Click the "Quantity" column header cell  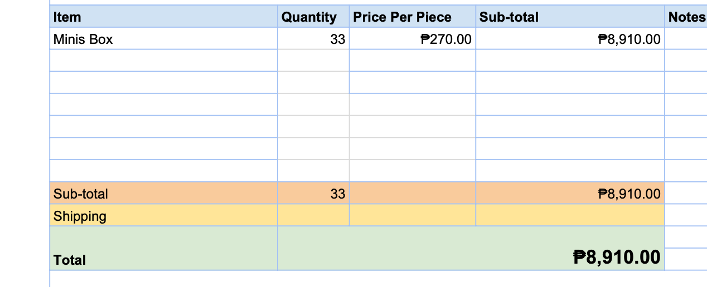click(313, 17)
